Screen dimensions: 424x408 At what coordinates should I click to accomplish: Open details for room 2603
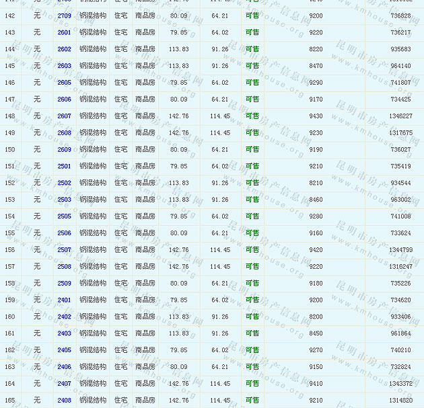click(64, 66)
